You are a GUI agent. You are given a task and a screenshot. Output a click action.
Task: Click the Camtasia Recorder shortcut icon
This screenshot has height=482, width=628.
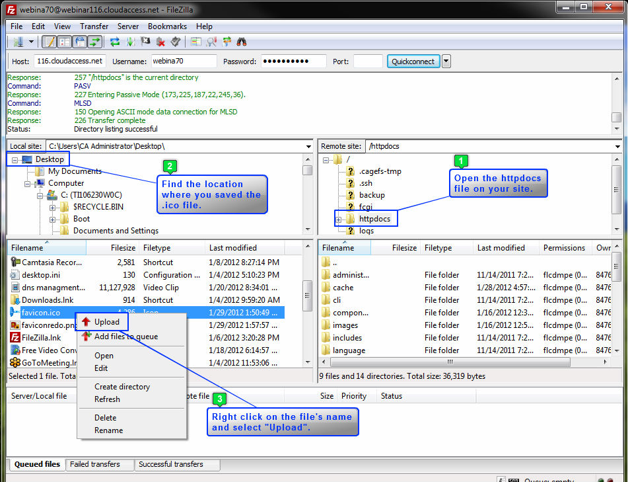[15, 262]
